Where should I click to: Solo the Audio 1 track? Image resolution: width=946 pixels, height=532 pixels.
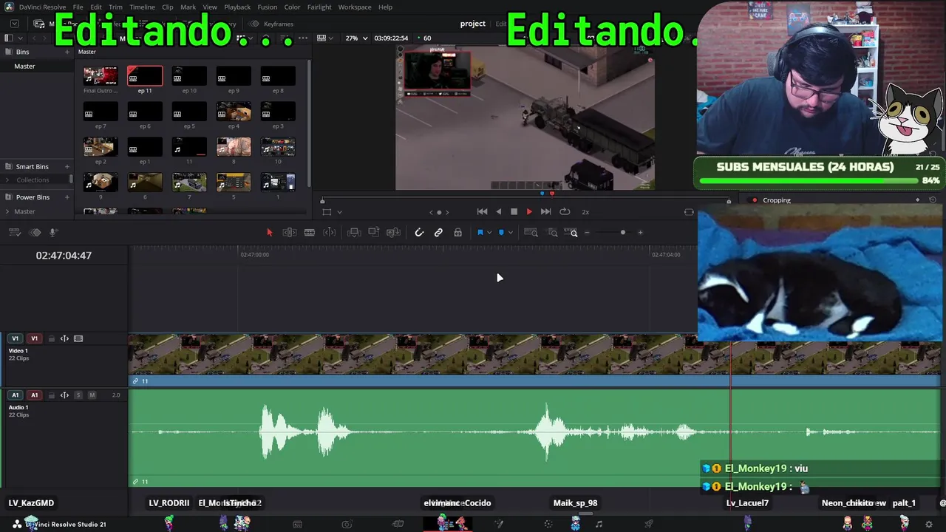click(x=78, y=395)
